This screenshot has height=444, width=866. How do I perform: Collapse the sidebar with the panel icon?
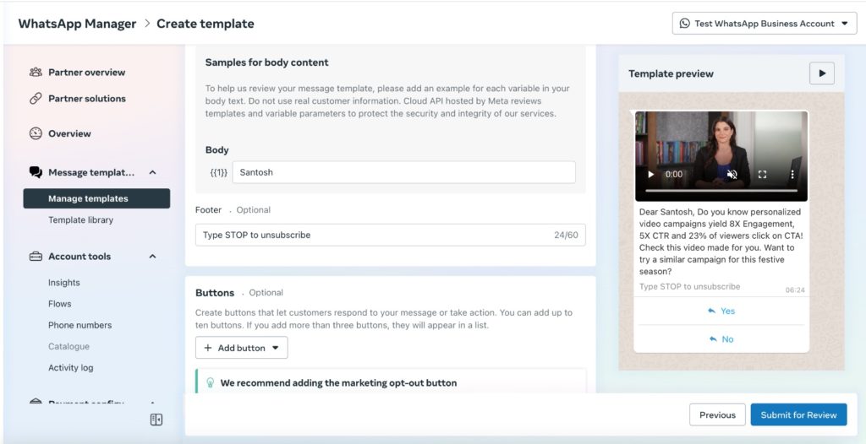156,420
